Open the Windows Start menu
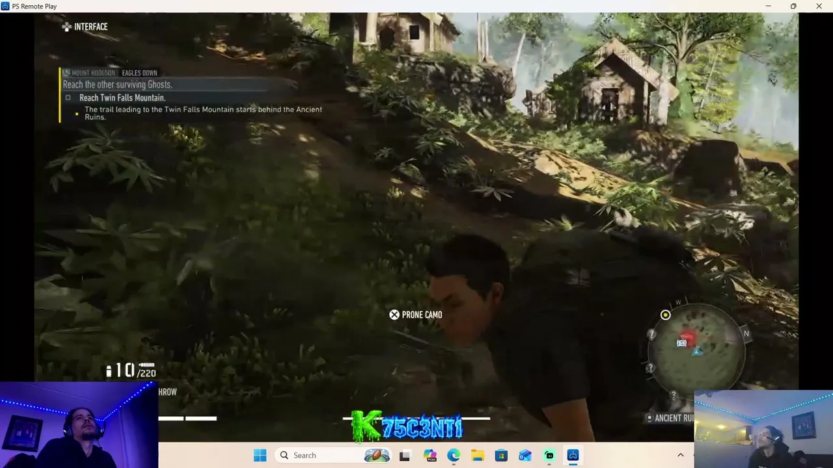This screenshot has width=833, height=468. tap(260, 455)
